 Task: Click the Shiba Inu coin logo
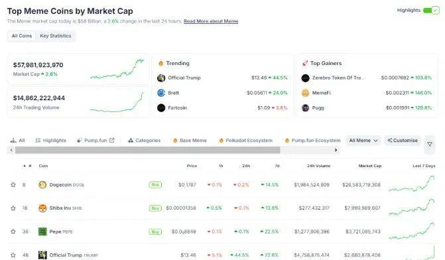(42, 208)
